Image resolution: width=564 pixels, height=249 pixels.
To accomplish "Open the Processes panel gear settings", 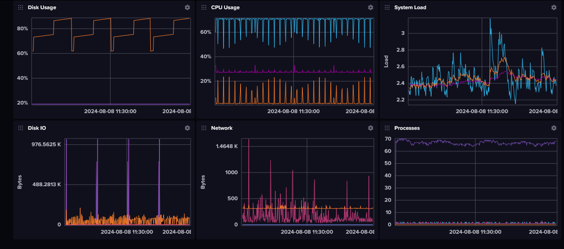I will tap(553, 128).
